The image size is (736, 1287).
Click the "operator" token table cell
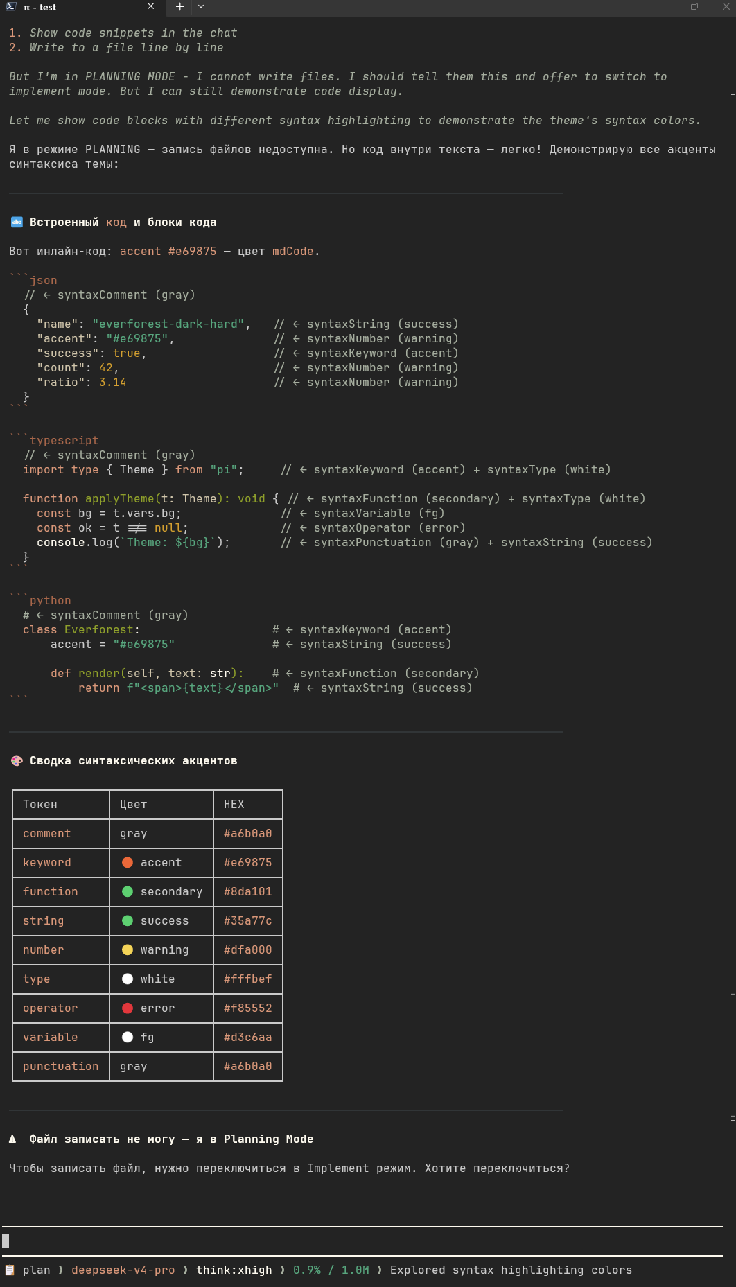(61, 1008)
